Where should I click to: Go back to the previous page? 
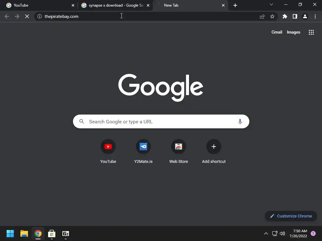pyautogui.click(x=7, y=16)
